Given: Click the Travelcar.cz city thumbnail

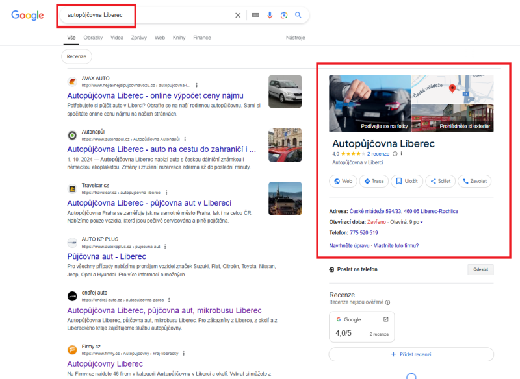Looking at the screenshot, I should click(x=285, y=199).
